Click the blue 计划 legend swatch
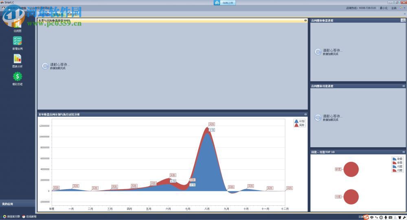 point(296,121)
